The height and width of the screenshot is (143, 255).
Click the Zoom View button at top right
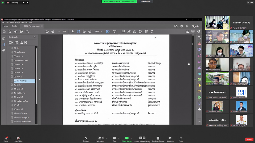pos(250,3)
